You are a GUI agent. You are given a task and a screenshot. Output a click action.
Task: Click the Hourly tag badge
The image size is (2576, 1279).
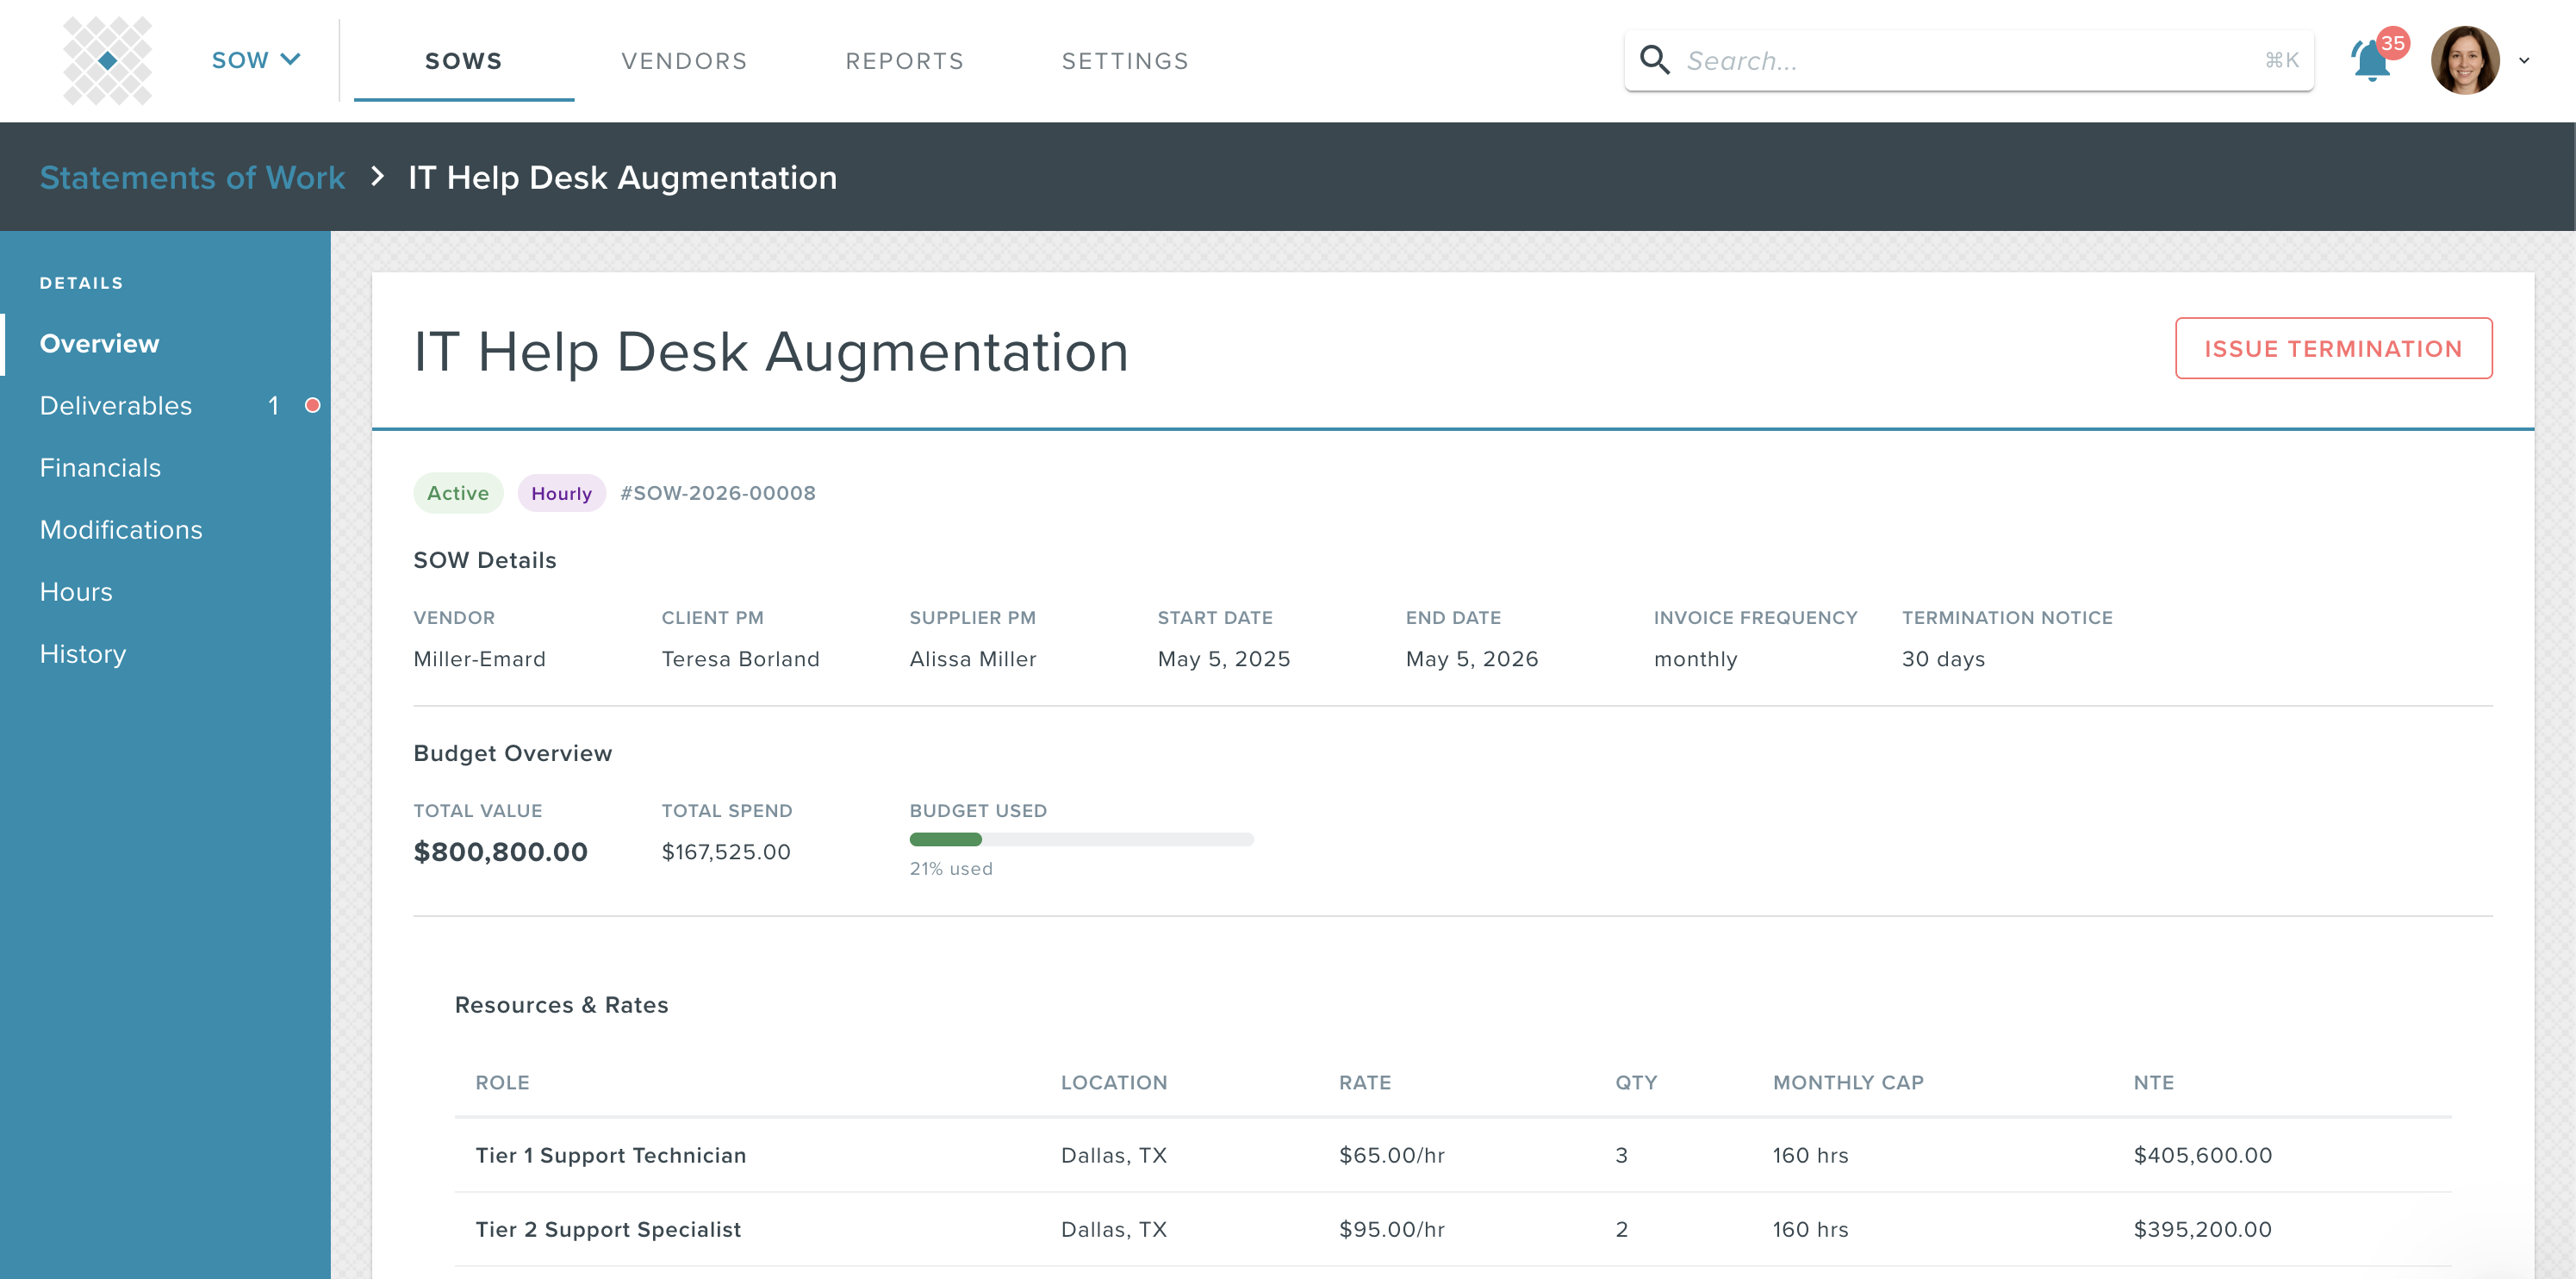pyautogui.click(x=561, y=493)
